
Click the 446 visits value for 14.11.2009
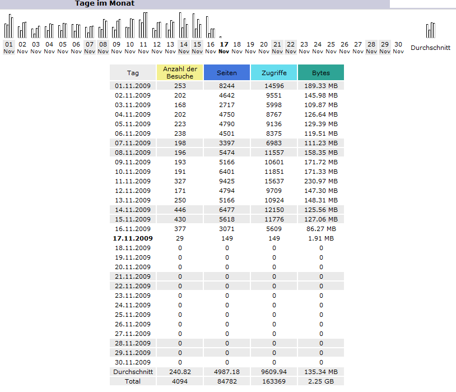pyautogui.click(x=180, y=210)
